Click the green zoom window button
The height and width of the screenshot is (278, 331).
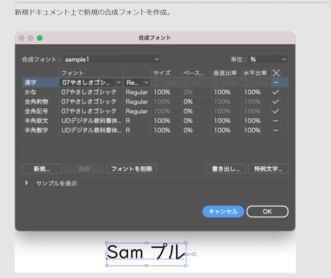pyautogui.click(x=40, y=38)
